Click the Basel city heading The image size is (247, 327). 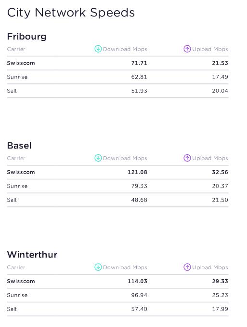[19, 146]
